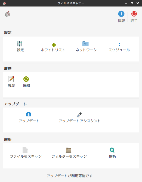Viewport: 142px width, 182px height.
Task: Open the ネットワーク folder icon
Action: click(x=85, y=44)
